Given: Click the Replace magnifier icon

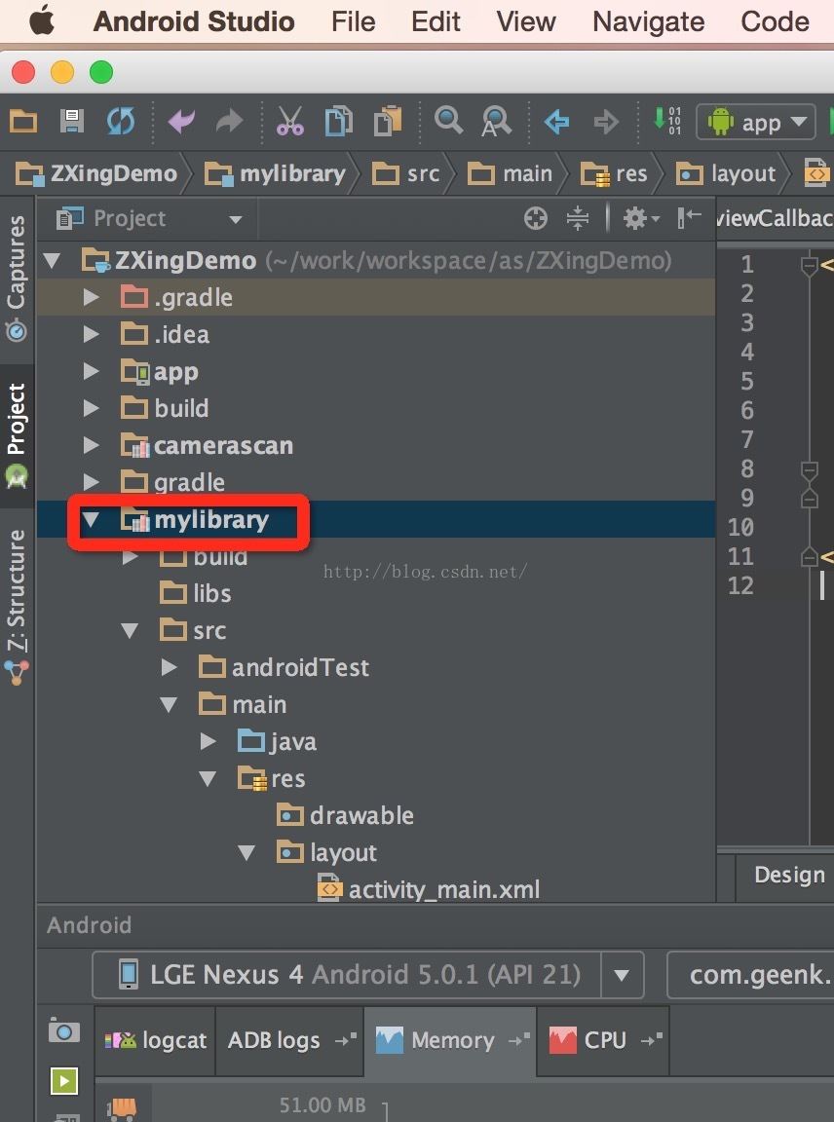Looking at the screenshot, I should click(496, 121).
